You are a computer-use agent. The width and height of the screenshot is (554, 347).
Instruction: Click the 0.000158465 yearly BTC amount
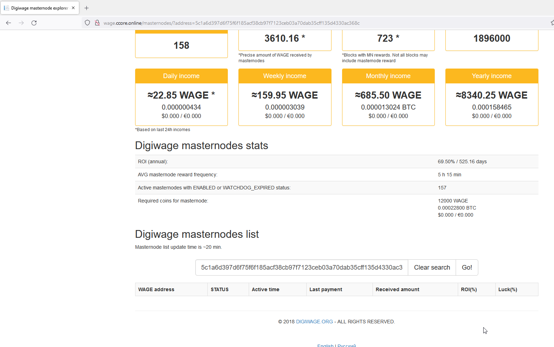click(492, 107)
